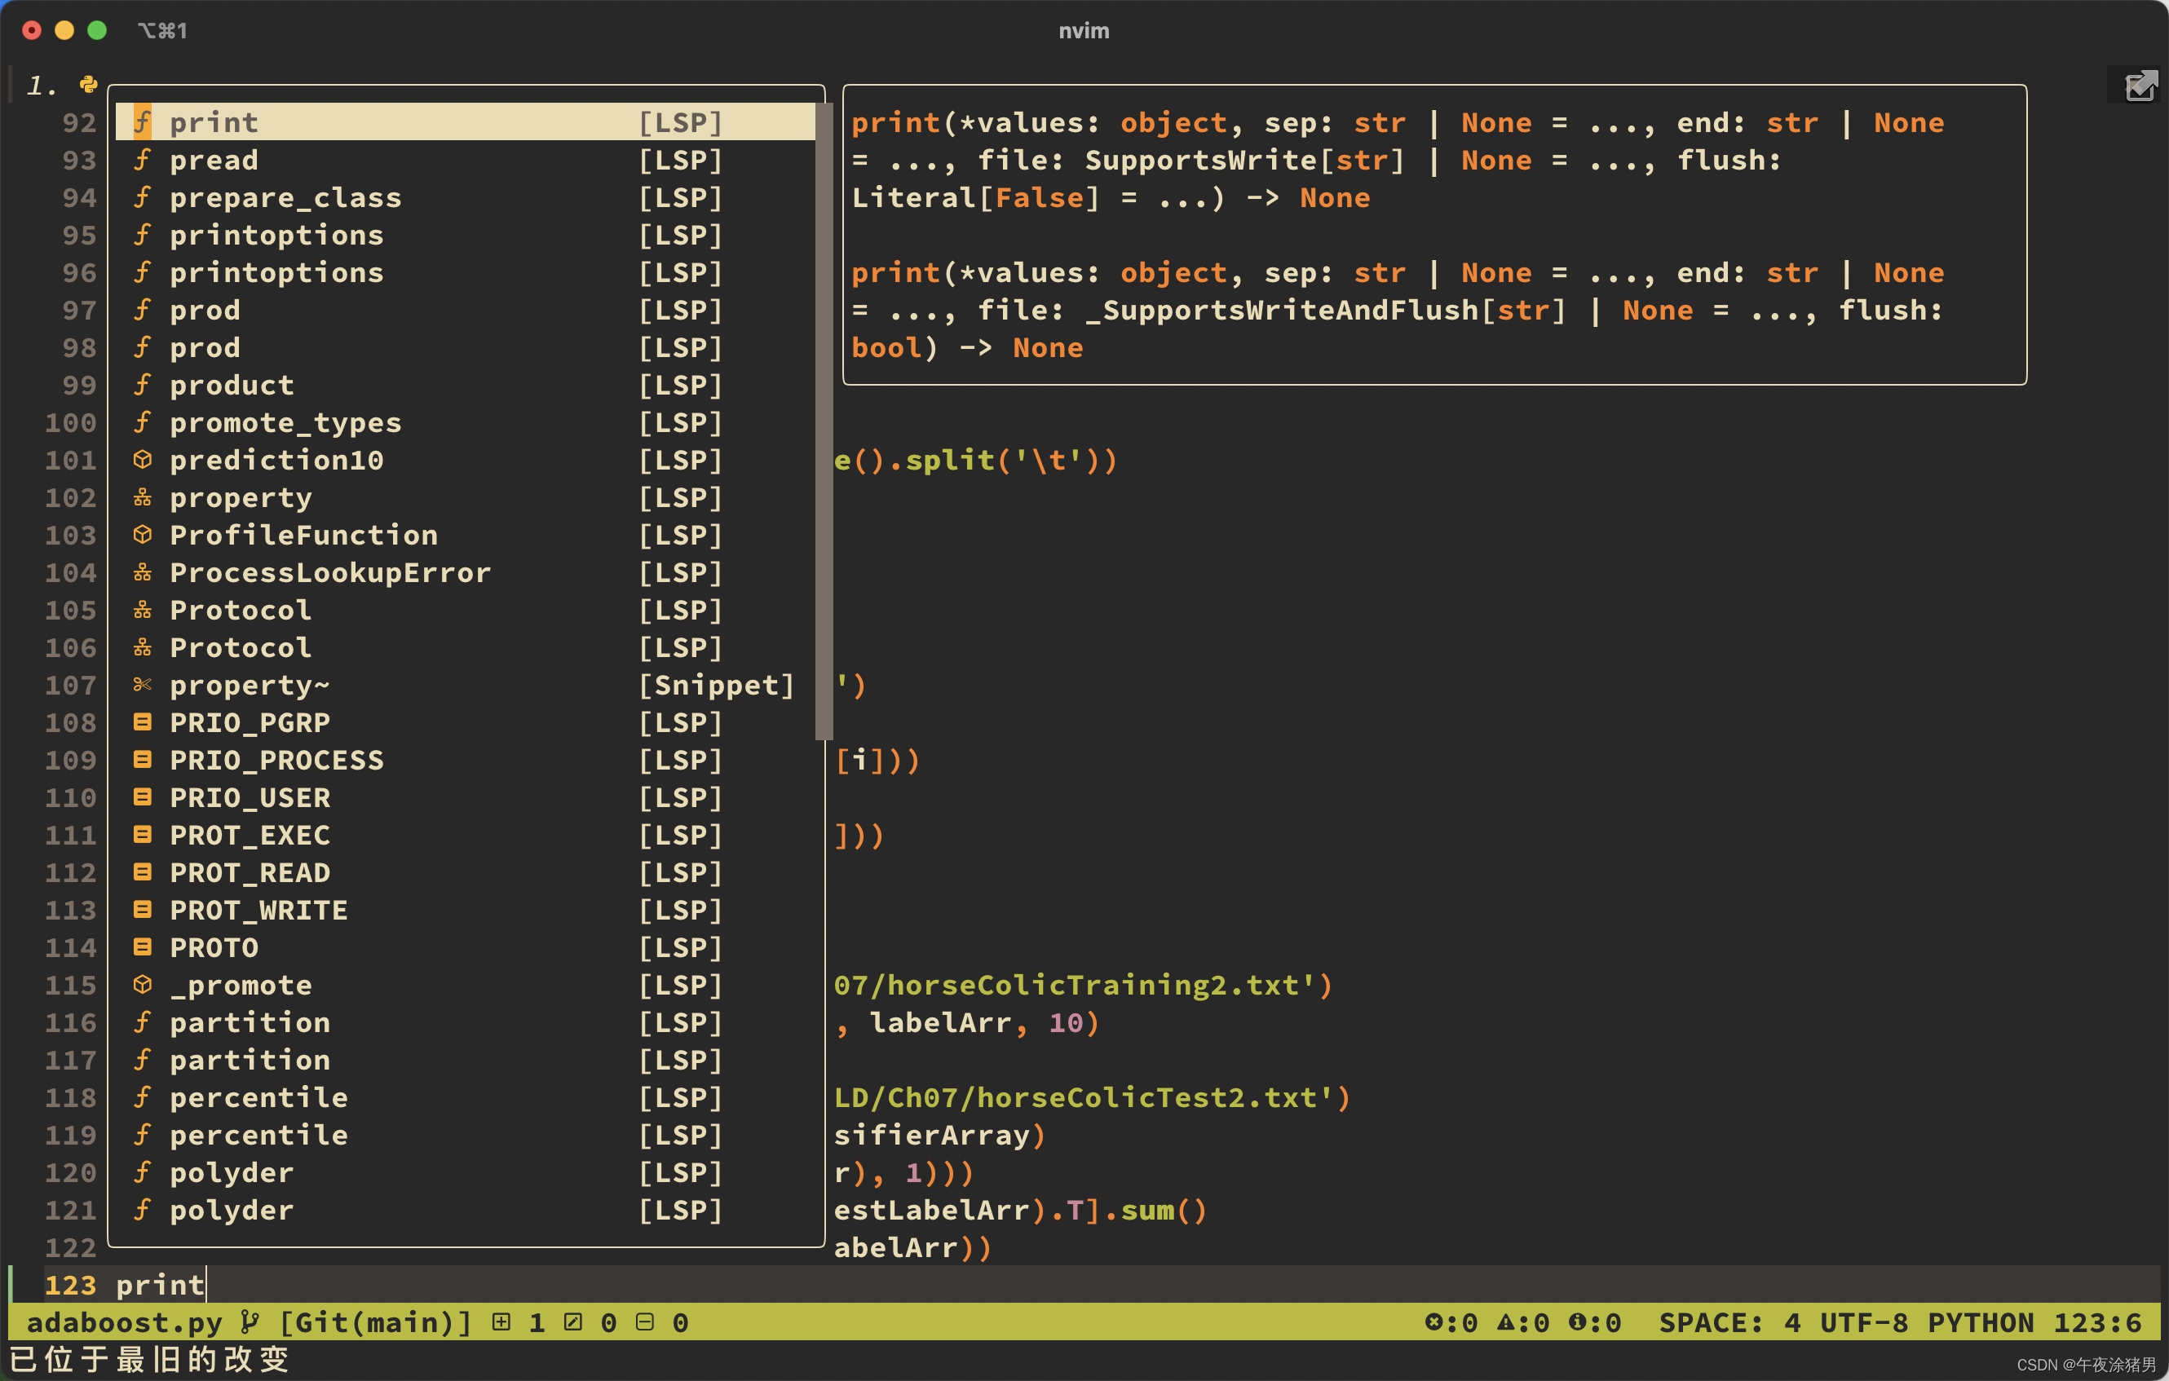Image resolution: width=2169 pixels, height=1381 pixels.
Task: Click the error count icon in statusline
Action: (x=1433, y=1321)
